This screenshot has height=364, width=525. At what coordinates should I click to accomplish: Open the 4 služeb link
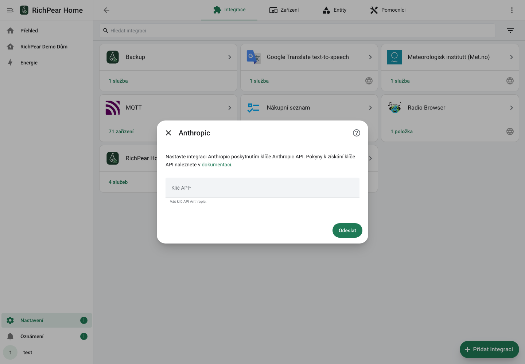click(x=118, y=182)
